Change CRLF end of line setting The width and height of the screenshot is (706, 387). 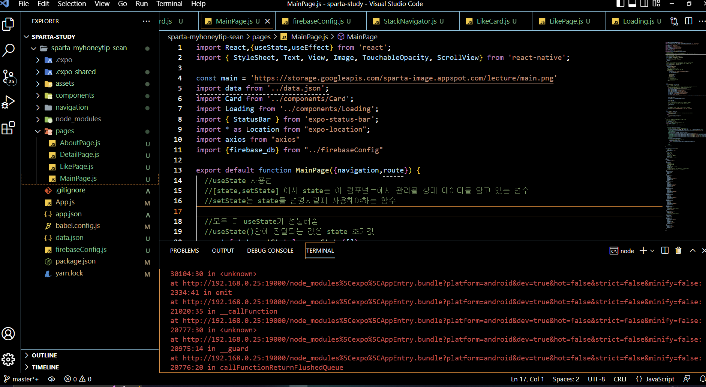coord(621,379)
